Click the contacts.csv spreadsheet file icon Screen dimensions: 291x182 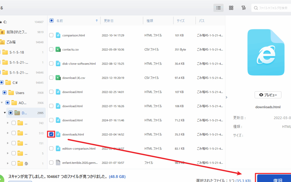(58, 49)
